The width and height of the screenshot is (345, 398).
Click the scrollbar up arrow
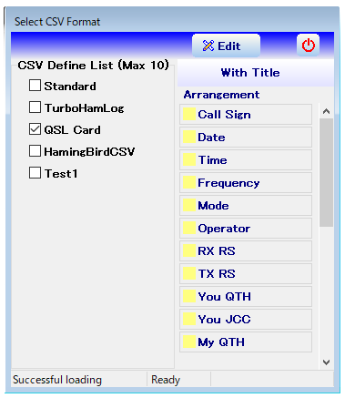click(x=327, y=111)
